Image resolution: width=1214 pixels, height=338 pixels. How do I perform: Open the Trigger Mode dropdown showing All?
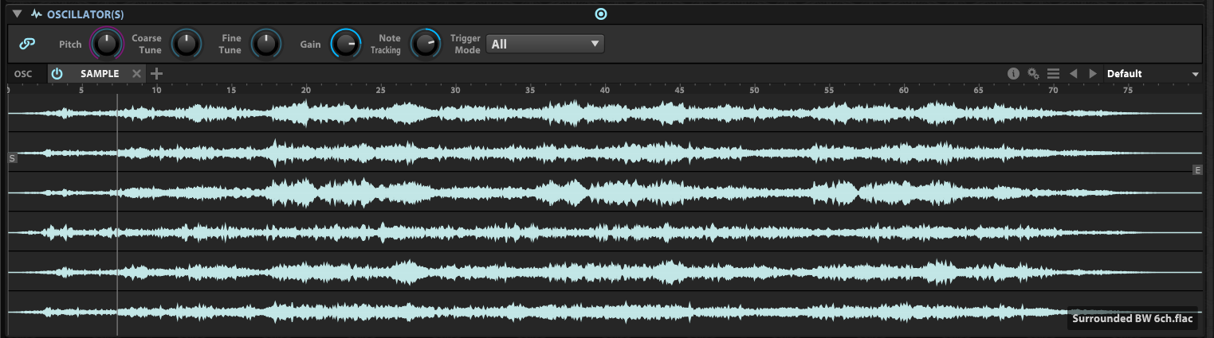pos(545,45)
